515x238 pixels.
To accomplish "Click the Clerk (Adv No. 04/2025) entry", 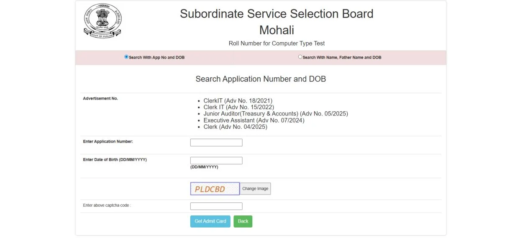I will click(x=235, y=127).
